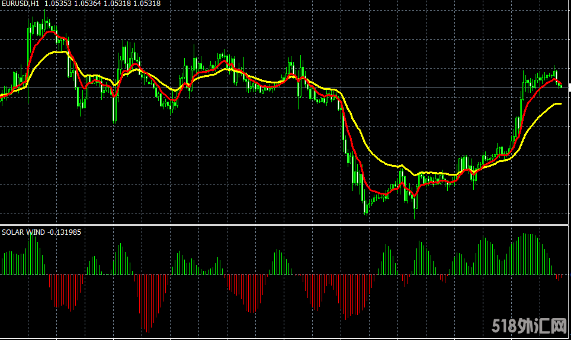The height and width of the screenshot is (340, 571).
Task: Select the right end of yellow moving average
Action: (560, 104)
